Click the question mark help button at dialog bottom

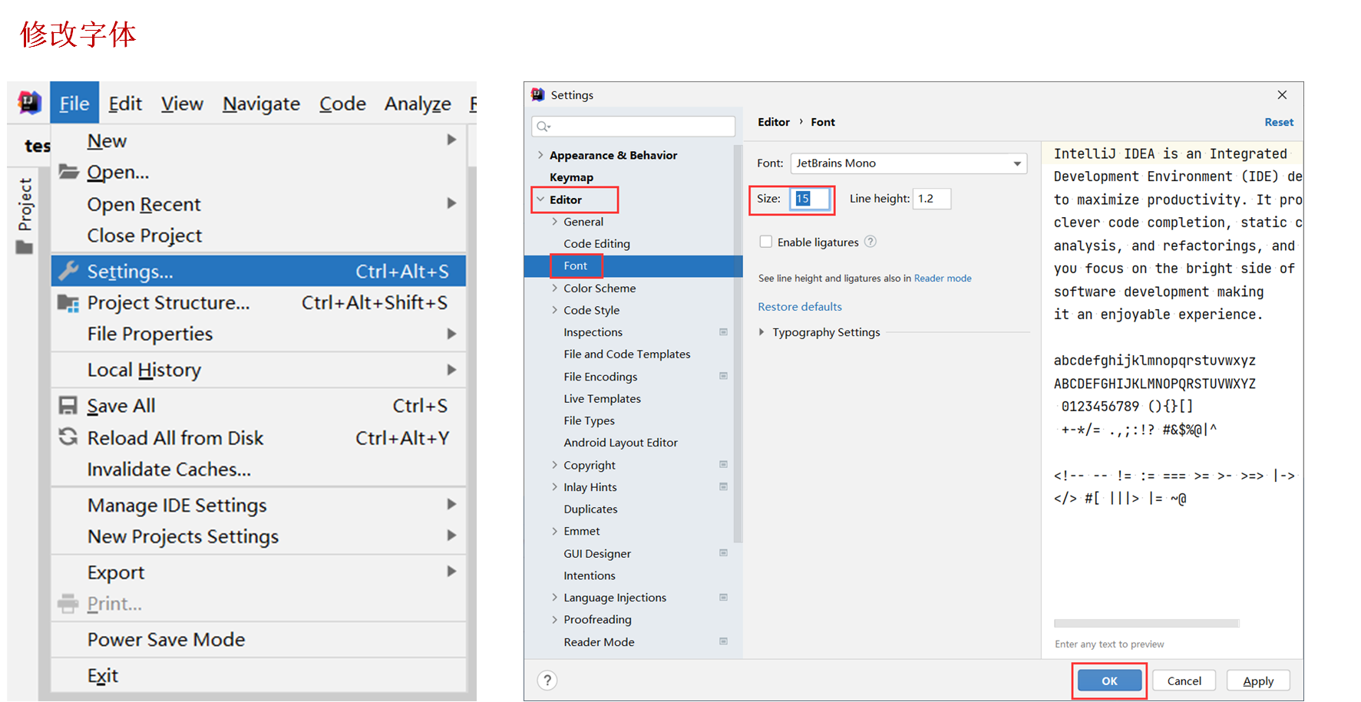(547, 681)
